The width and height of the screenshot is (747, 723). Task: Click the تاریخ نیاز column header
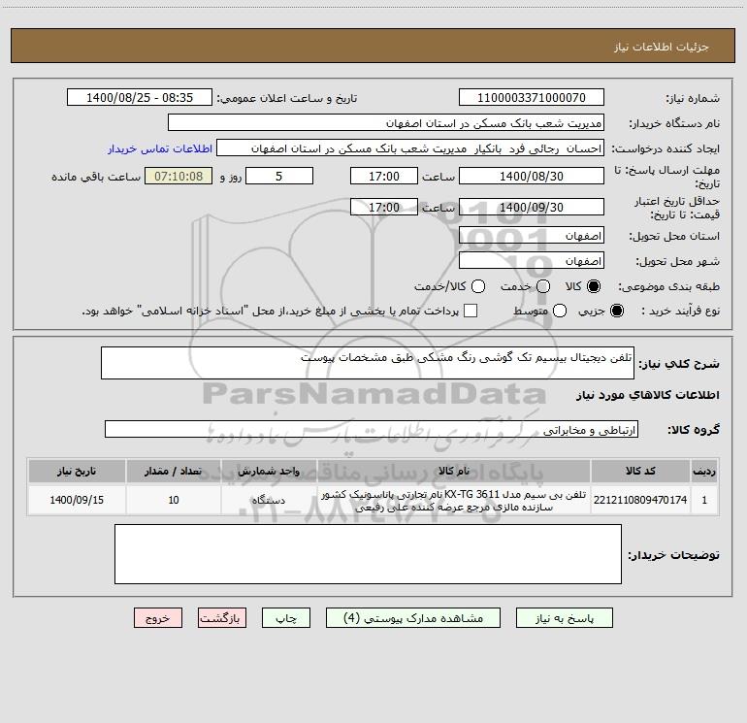click(77, 471)
